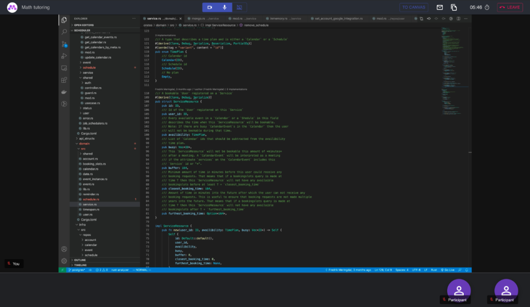
Task: Open the Extensions icon in activity bar
Action: pos(64,80)
